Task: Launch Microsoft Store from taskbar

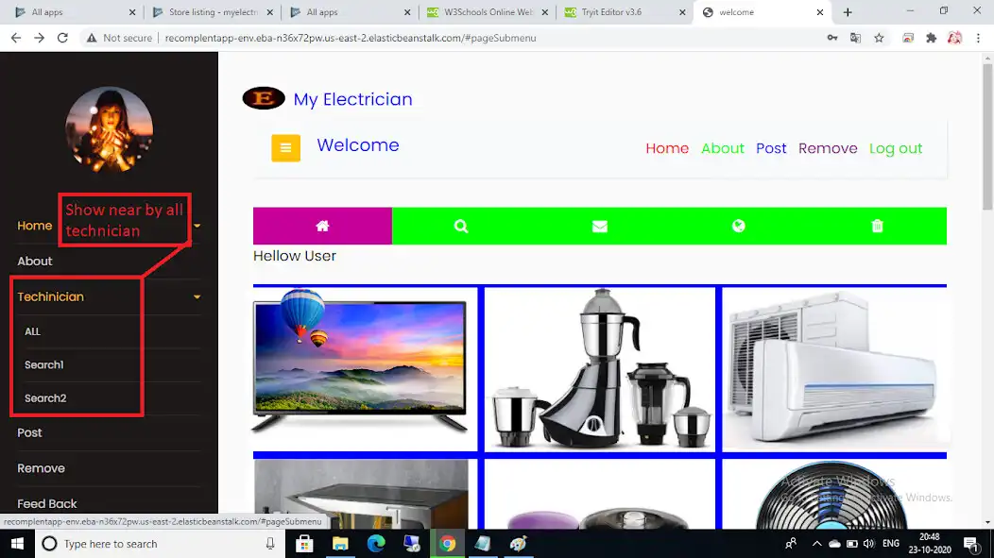Action: pos(304,544)
